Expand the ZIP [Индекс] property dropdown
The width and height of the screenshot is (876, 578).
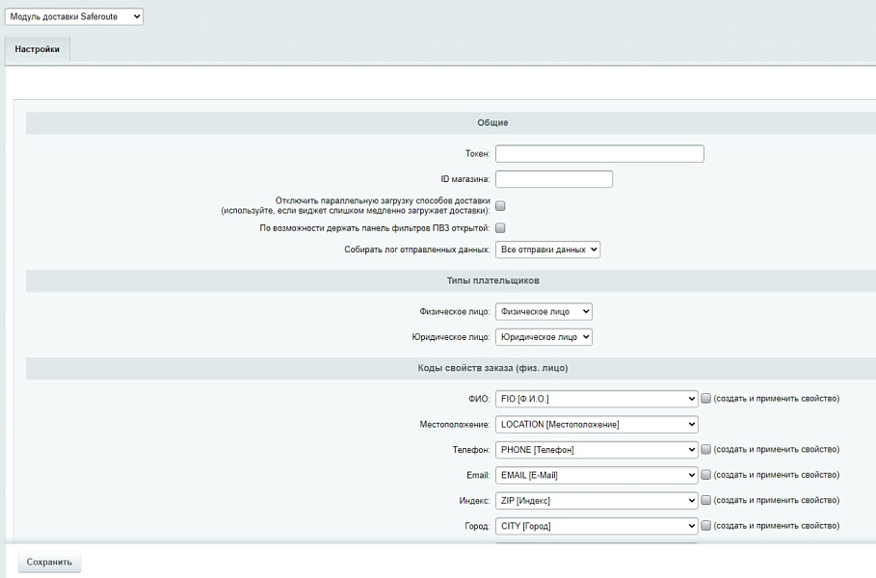[597, 501]
